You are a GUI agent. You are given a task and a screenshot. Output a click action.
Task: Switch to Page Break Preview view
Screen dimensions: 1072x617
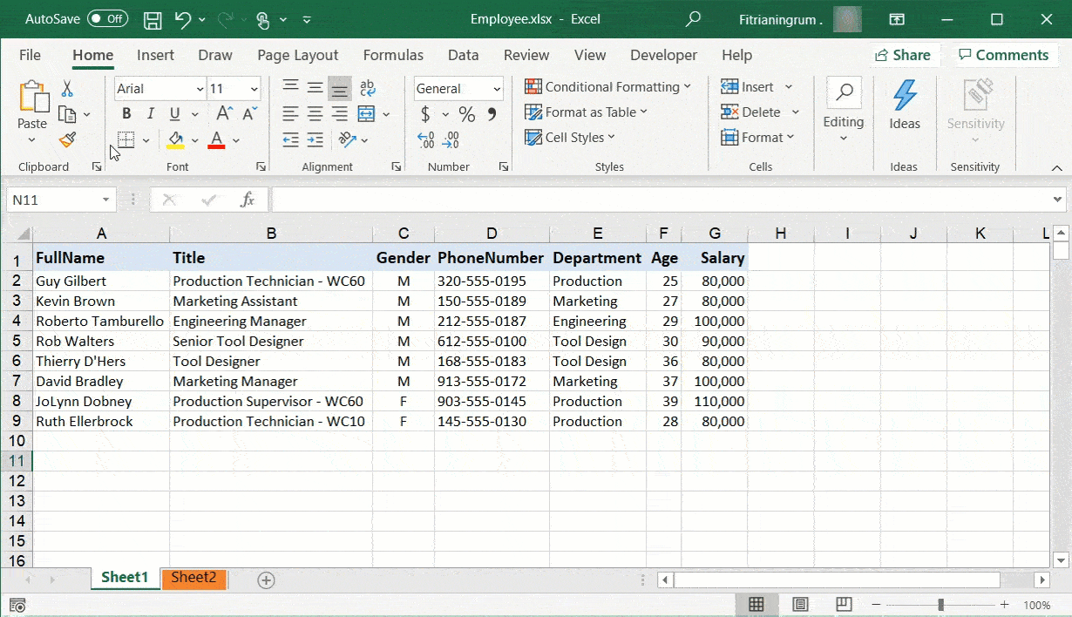(844, 605)
